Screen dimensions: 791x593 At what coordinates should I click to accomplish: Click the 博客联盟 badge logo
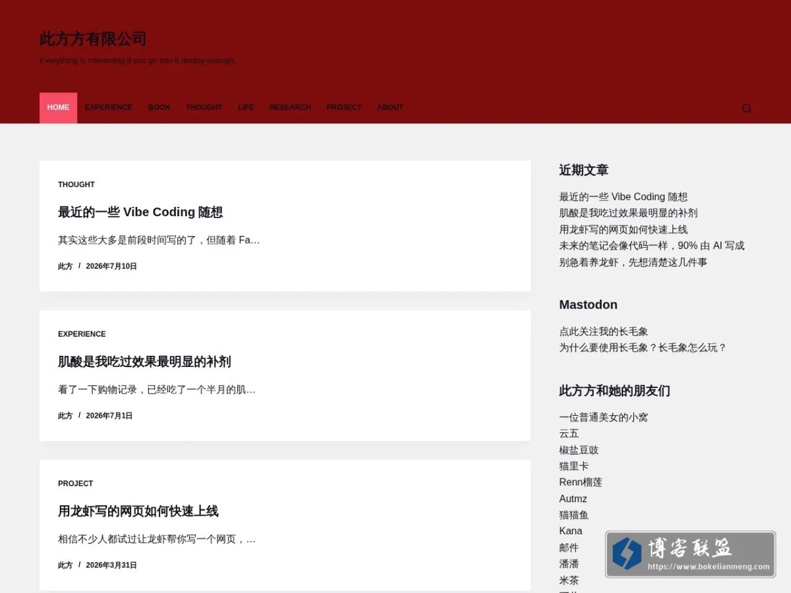pyautogui.click(x=690, y=554)
